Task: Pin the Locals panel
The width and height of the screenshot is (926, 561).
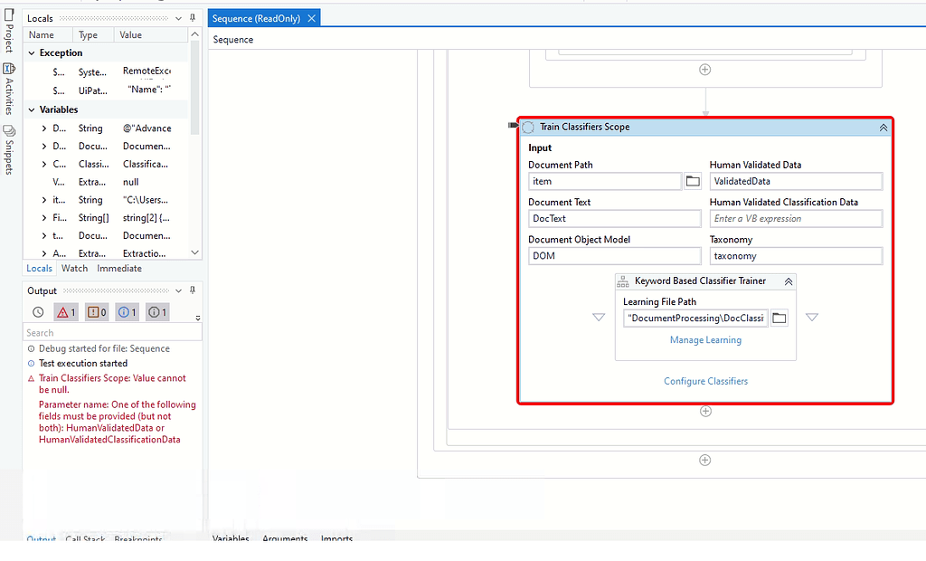Action: (193, 17)
